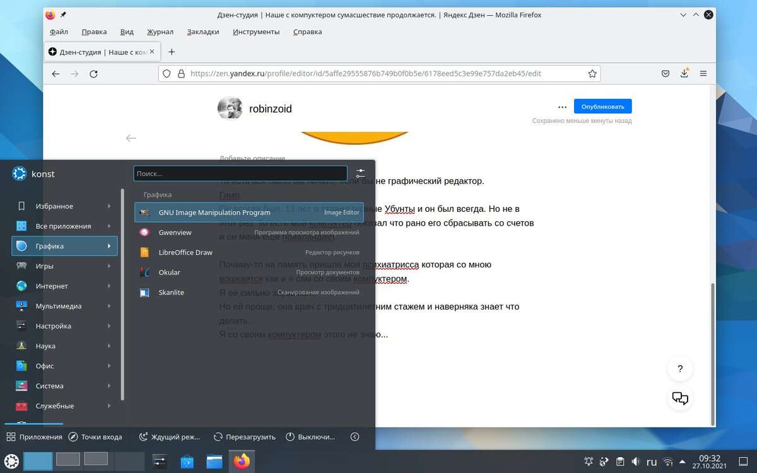The height and width of the screenshot is (473, 757).
Task: Expand Все приложения category
Action: pyautogui.click(x=65, y=226)
